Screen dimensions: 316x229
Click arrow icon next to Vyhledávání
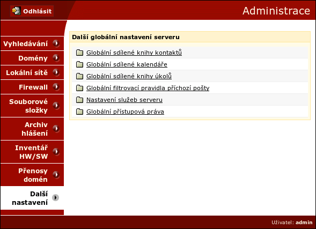[x=56, y=43]
